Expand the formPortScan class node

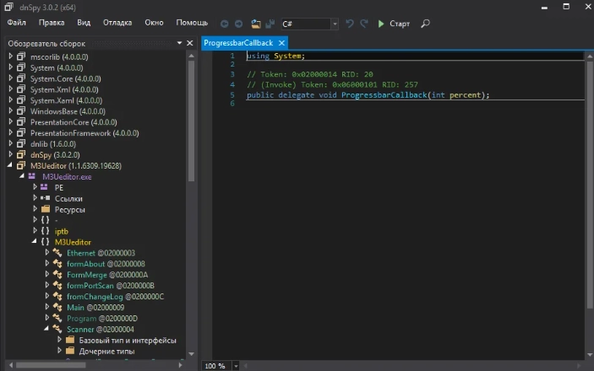click(x=47, y=285)
